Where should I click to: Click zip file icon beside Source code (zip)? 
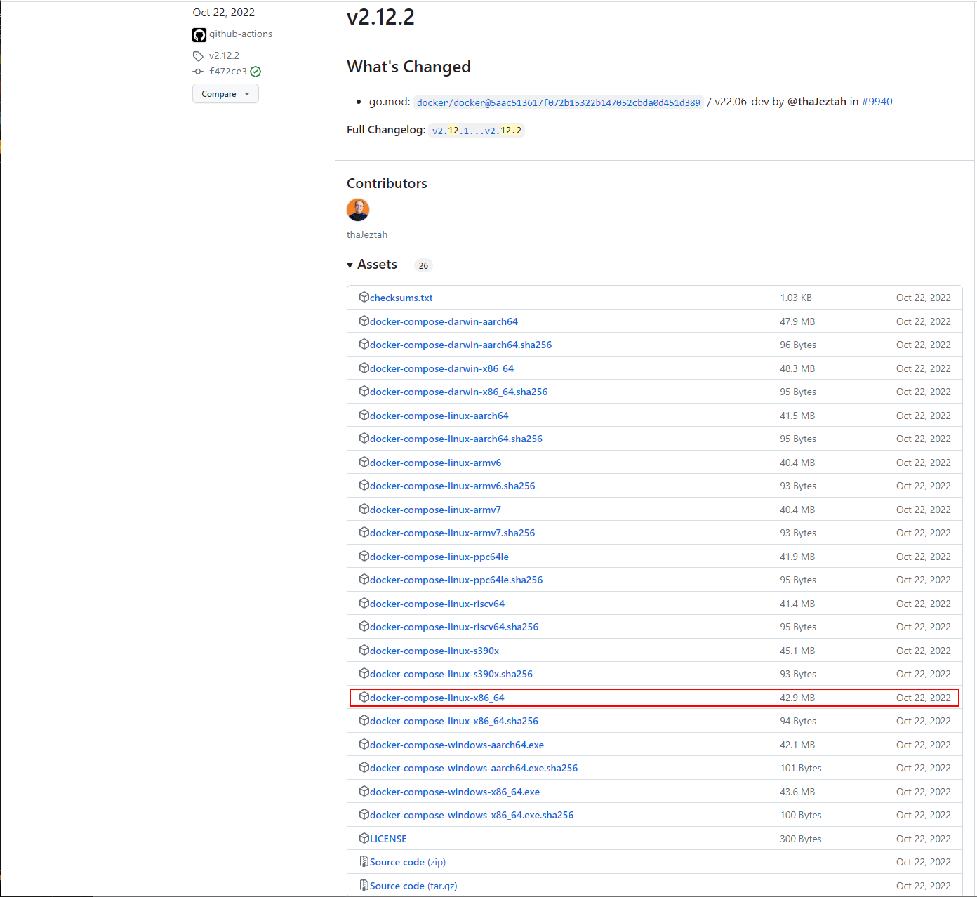[364, 861]
